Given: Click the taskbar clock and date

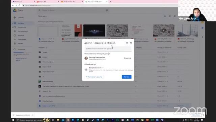Looking at the screenshot, I should (x=196, y=120).
